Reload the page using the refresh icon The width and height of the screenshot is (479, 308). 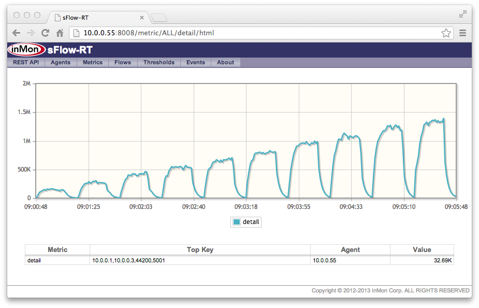(45, 32)
